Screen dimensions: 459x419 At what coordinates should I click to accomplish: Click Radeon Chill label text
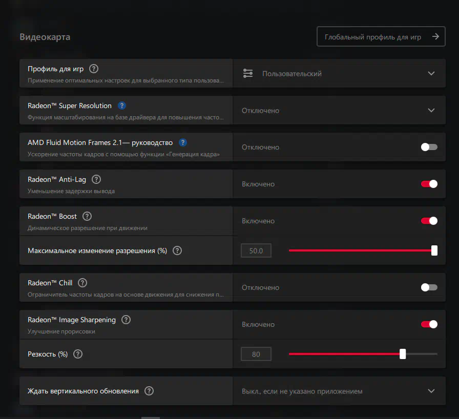[x=50, y=283]
